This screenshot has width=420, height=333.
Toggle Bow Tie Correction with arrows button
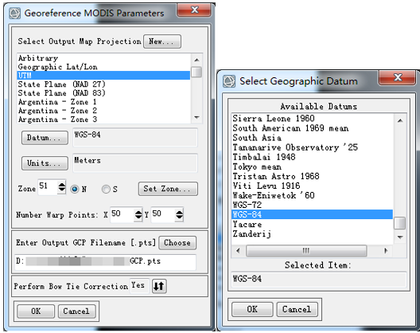[159, 286]
